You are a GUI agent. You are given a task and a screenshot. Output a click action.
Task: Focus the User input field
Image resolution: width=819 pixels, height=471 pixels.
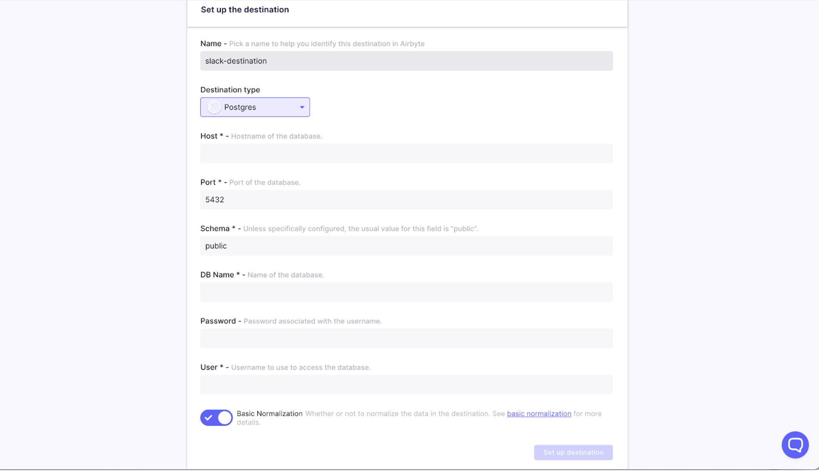click(x=406, y=385)
